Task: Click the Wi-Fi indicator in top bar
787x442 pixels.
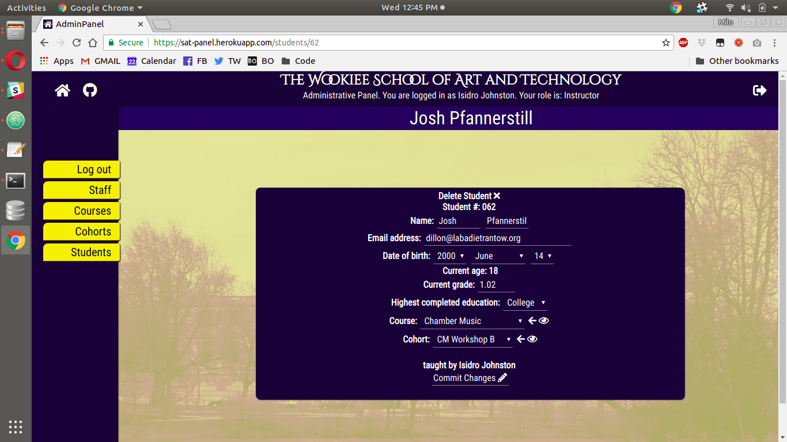Action: pos(729,8)
